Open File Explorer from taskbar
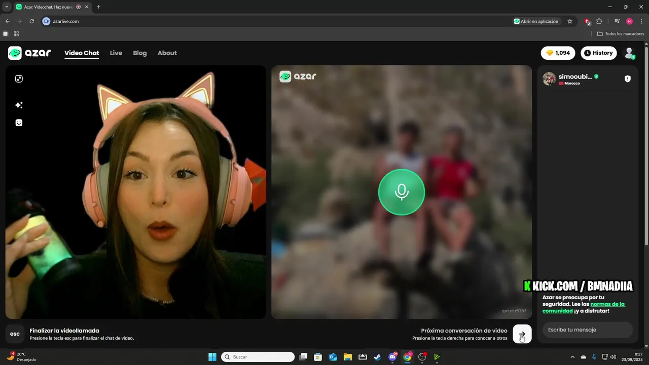Viewport: 649px width, 365px height. tap(348, 357)
